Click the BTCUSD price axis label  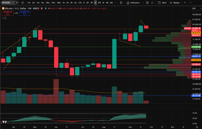click(x=187, y=28)
